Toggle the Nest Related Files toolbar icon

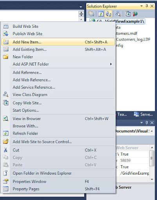108,14
